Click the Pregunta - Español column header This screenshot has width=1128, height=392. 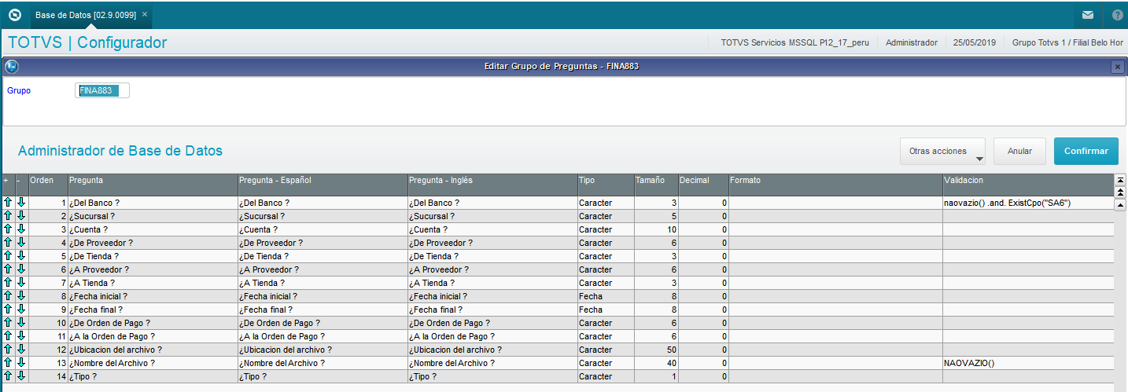pos(323,185)
